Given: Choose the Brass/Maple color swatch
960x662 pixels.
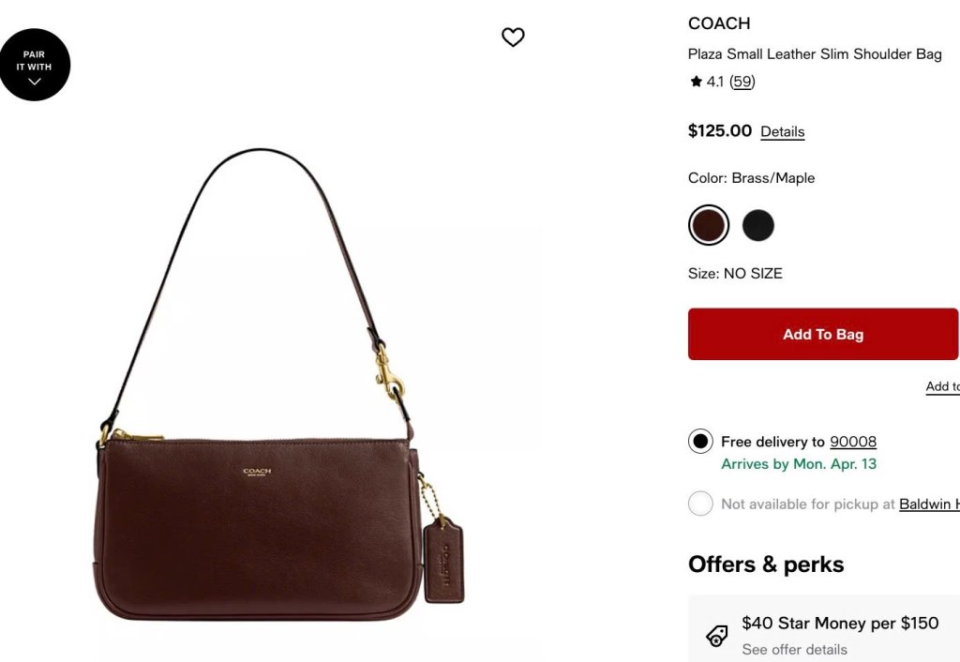Looking at the screenshot, I should point(709,225).
